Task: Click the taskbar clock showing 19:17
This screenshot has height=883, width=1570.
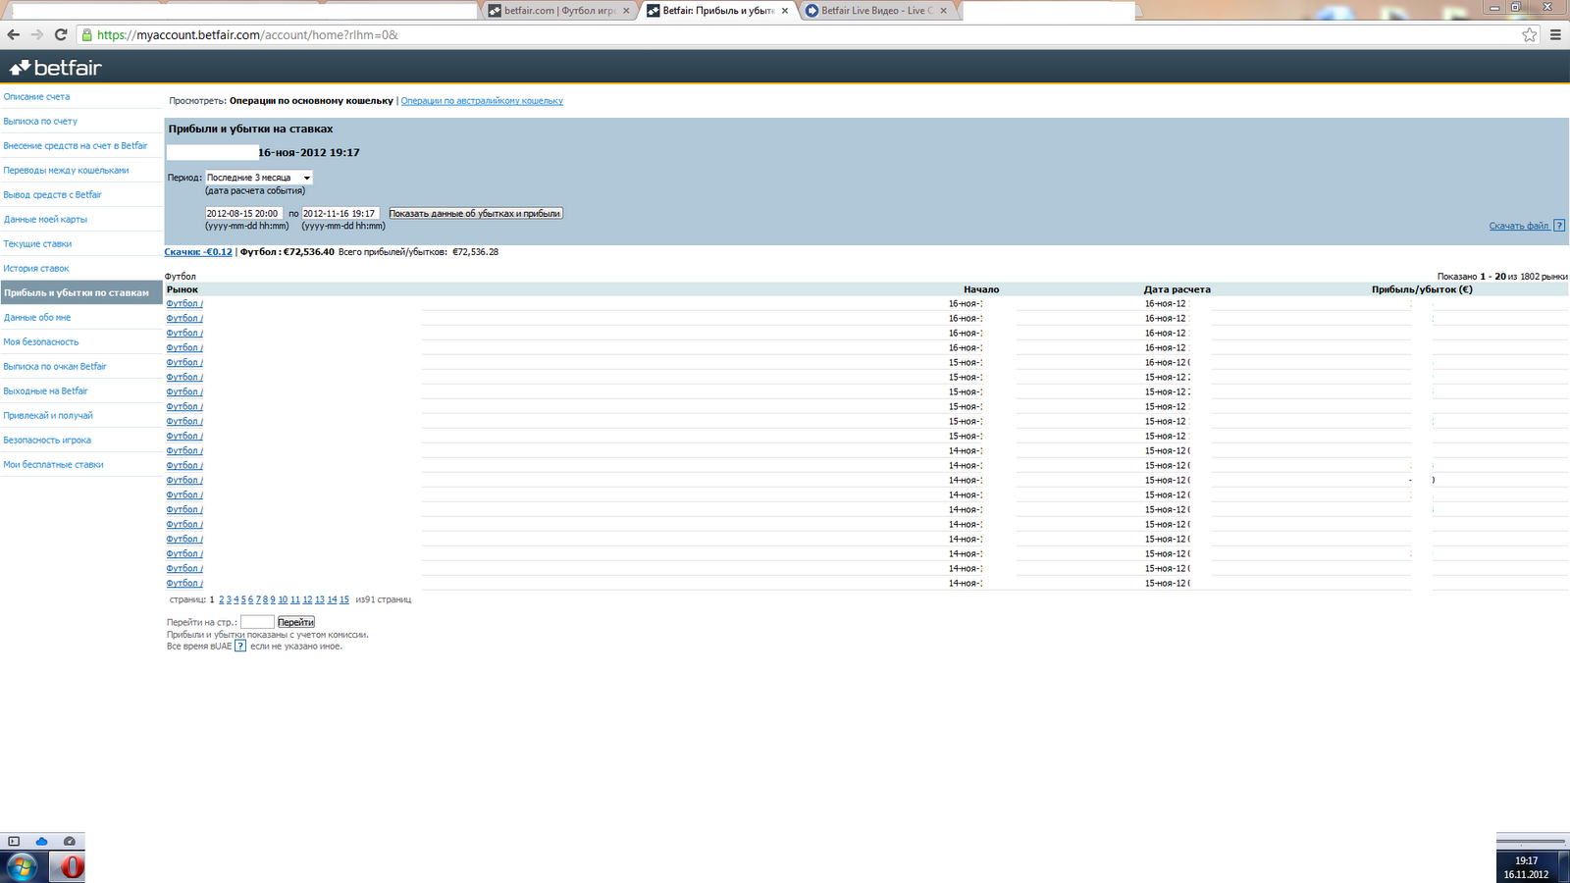Action: pos(1526,867)
